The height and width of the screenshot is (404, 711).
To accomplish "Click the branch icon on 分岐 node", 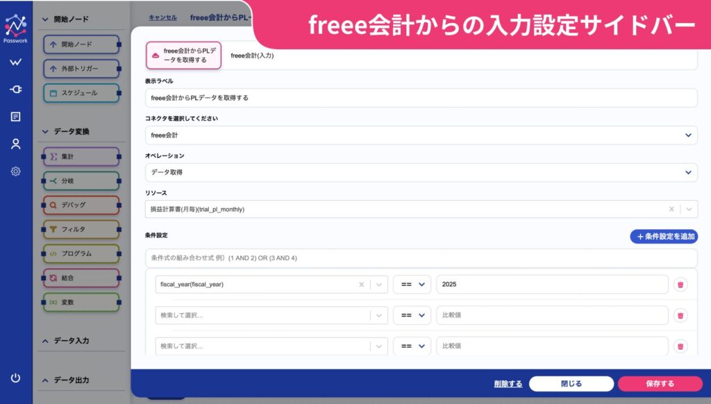I will 53,181.
